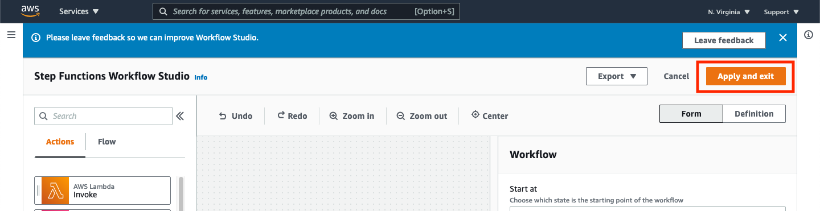Open the circled info panel icon at right
The image size is (820, 211).
(809, 35)
